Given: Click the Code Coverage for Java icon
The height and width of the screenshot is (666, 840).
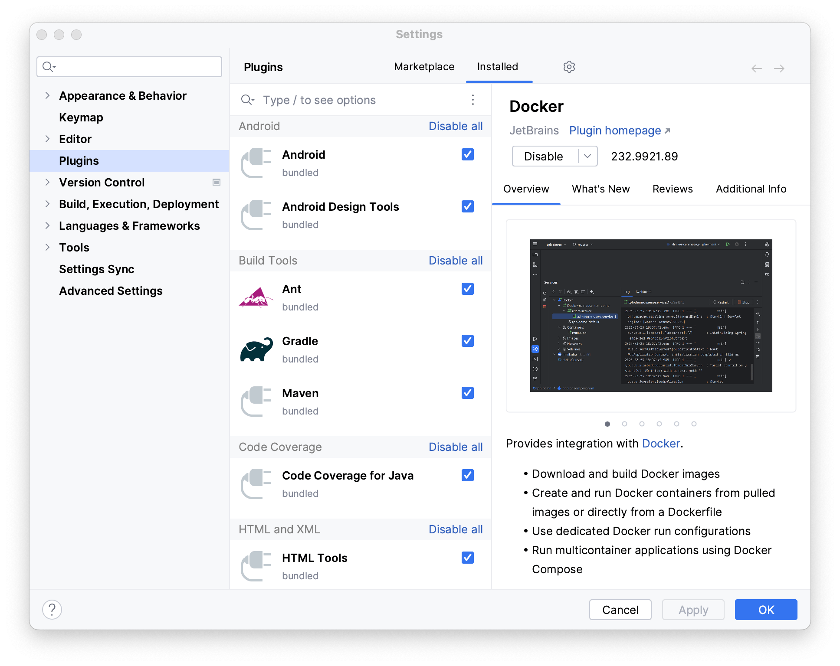Looking at the screenshot, I should (x=256, y=484).
